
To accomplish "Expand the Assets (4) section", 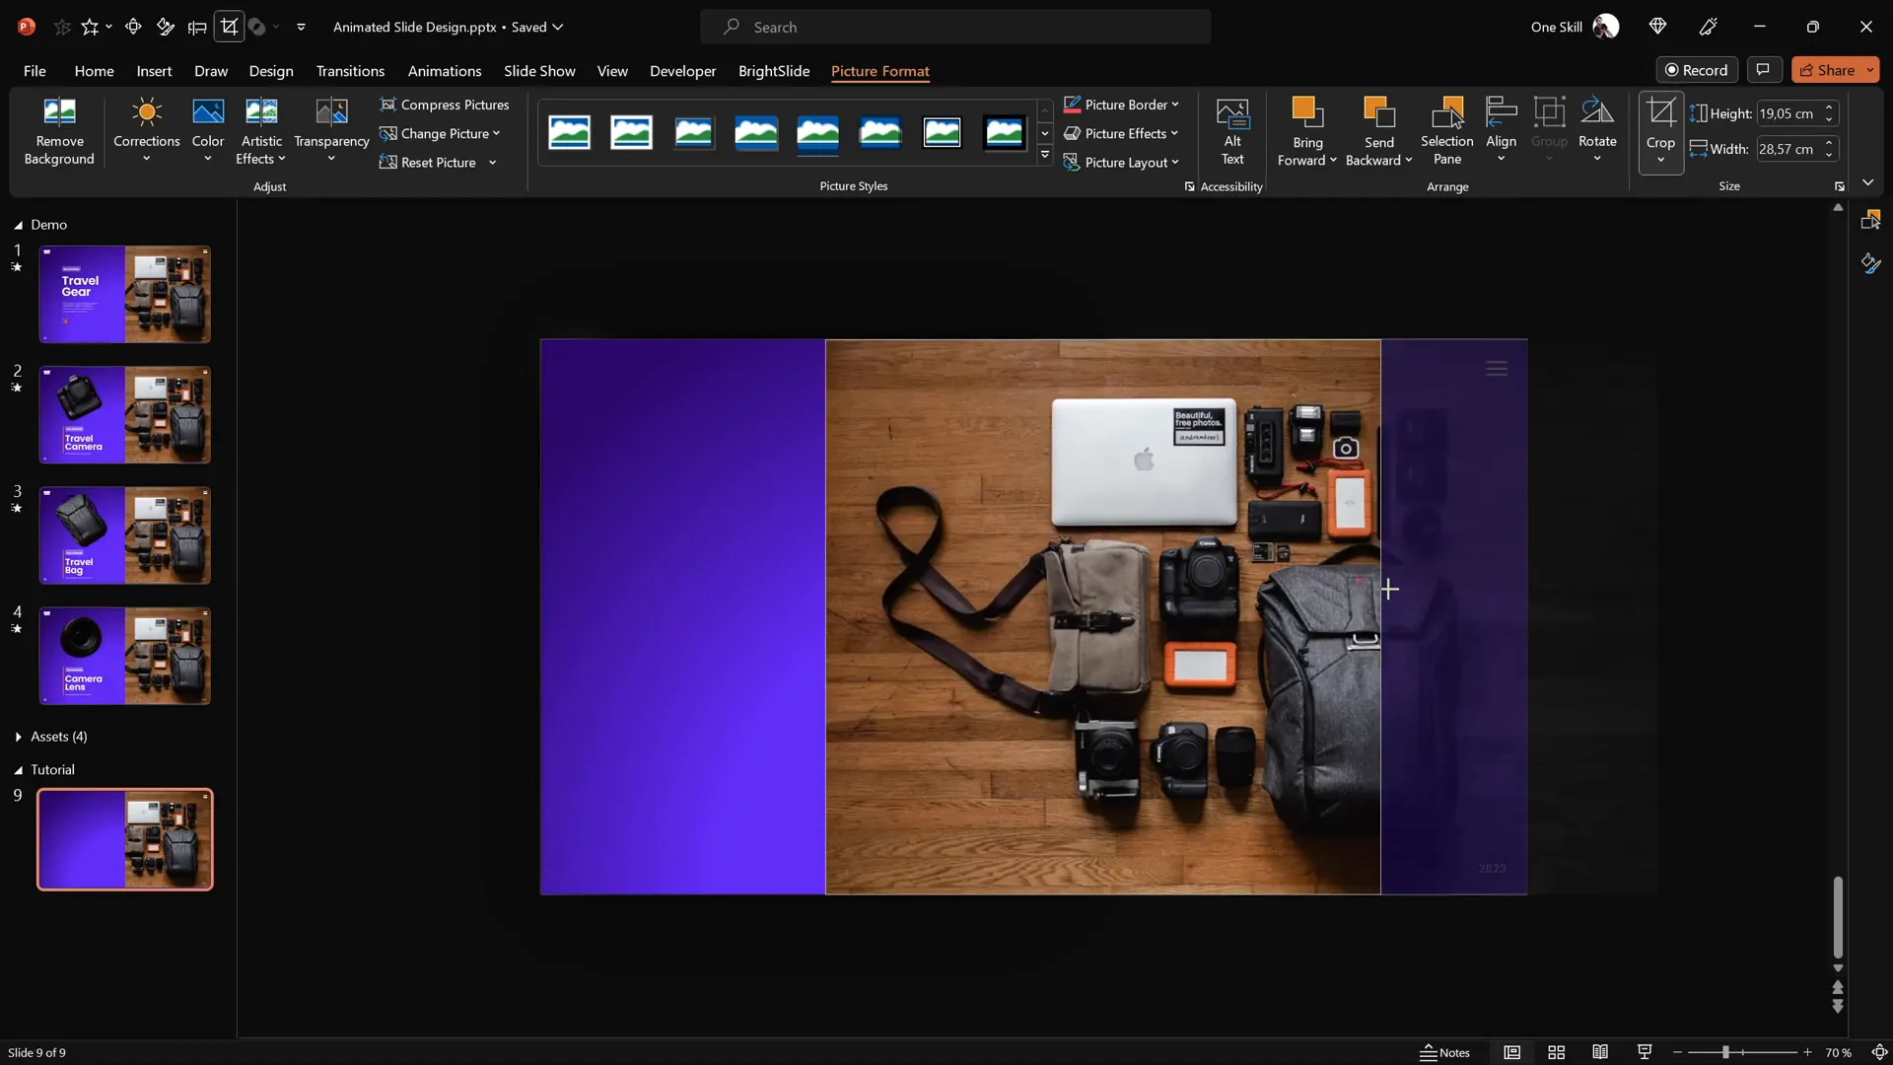I will 18,737.
